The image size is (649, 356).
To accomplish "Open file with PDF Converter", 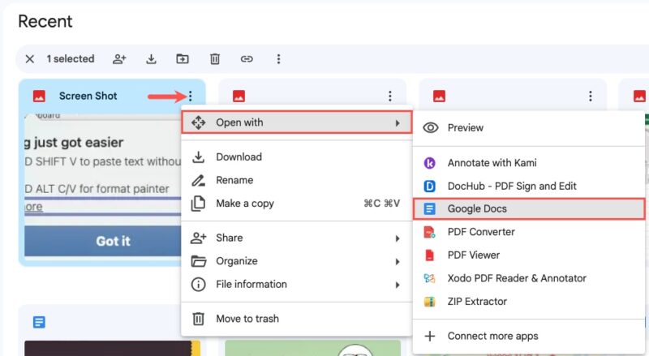I will click(x=529, y=232).
